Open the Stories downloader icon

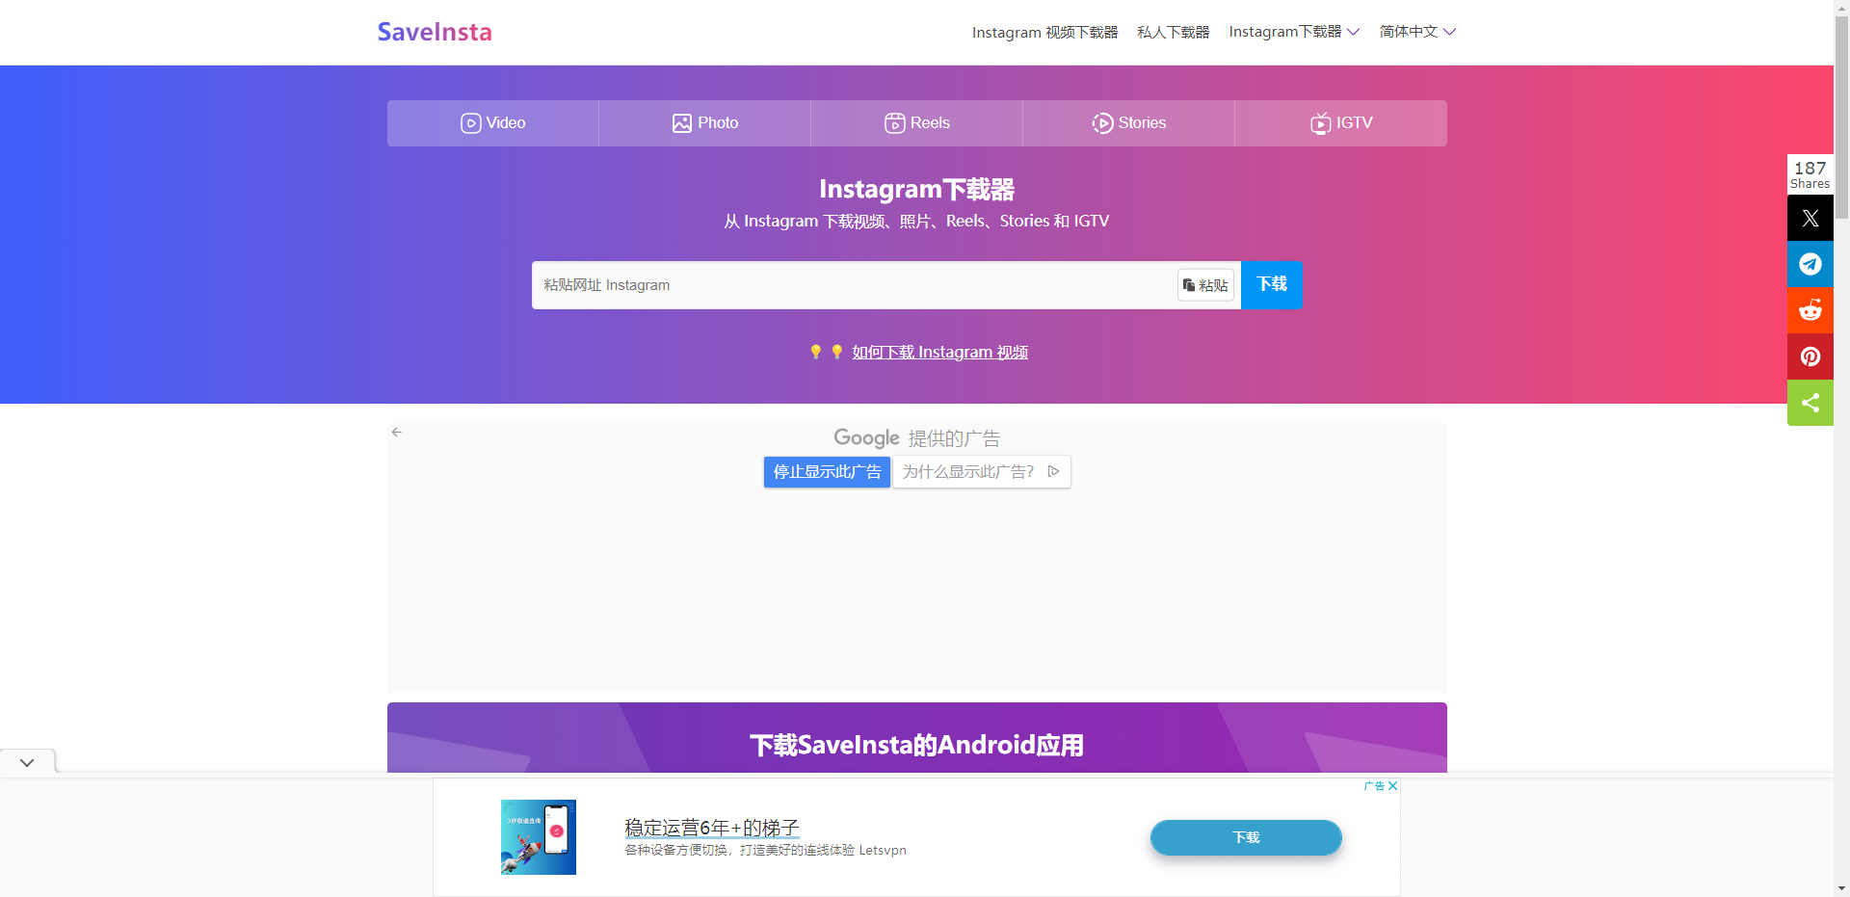(x=1102, y=123)
